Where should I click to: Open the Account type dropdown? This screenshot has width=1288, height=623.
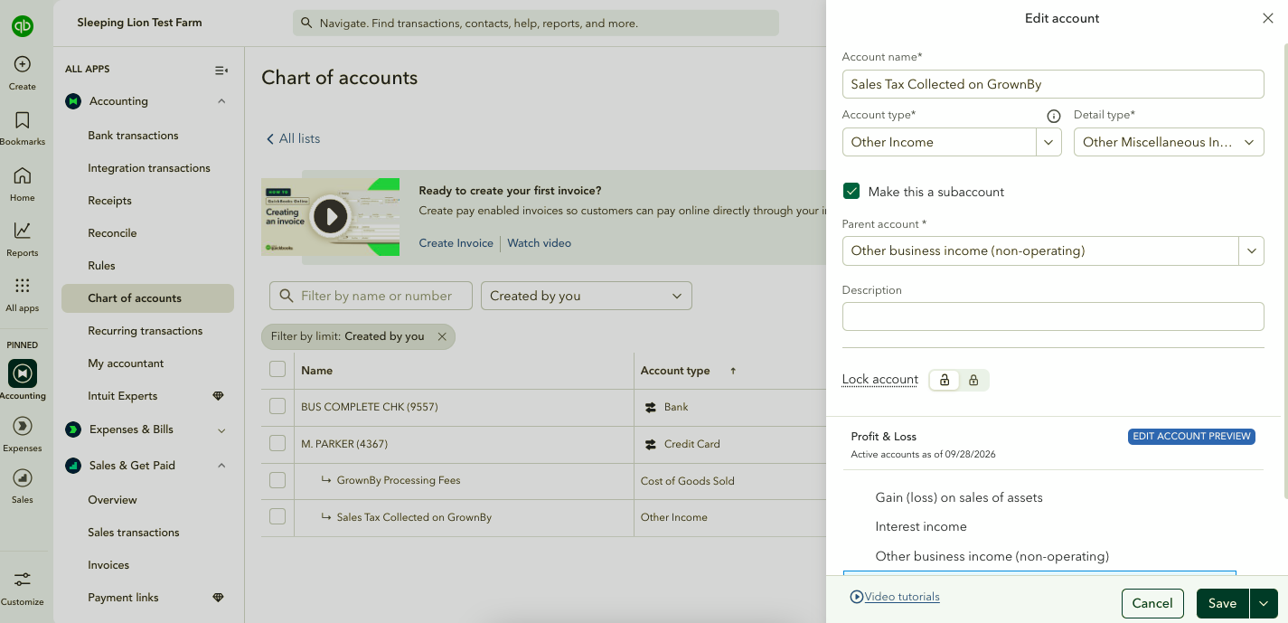tap(1048, 142)
